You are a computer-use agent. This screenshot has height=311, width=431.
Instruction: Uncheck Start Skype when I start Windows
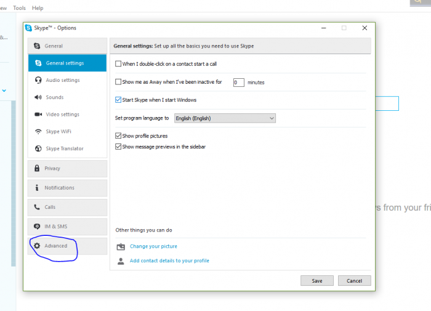[118, 100]
